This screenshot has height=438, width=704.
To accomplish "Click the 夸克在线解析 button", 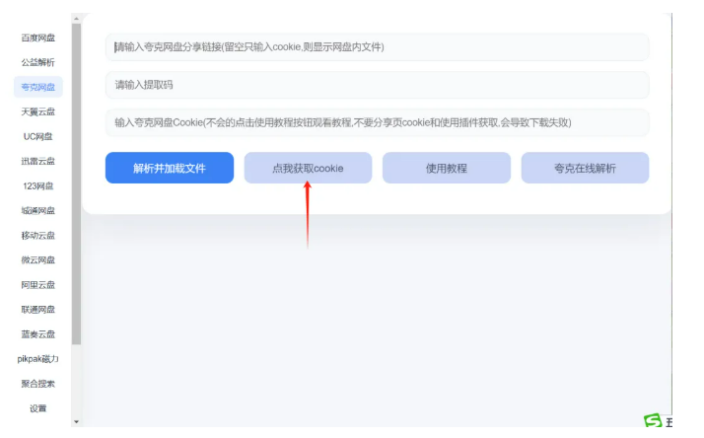I will [x=585, y=168].
